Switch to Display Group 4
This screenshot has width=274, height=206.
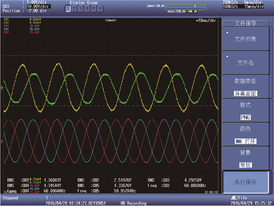(x=87, y=8)
